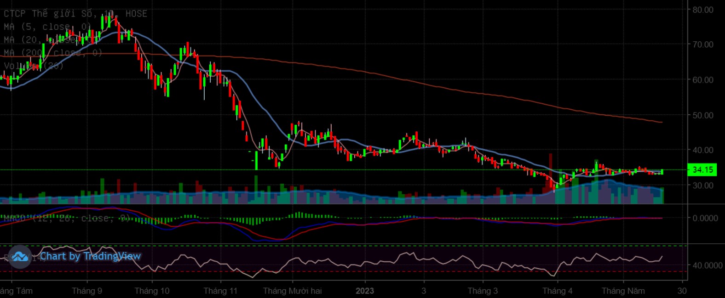This screenshot has height=298, width=725.
Task: Click the Tháng 9 time axis marker
Action: [x=87, y=291]
